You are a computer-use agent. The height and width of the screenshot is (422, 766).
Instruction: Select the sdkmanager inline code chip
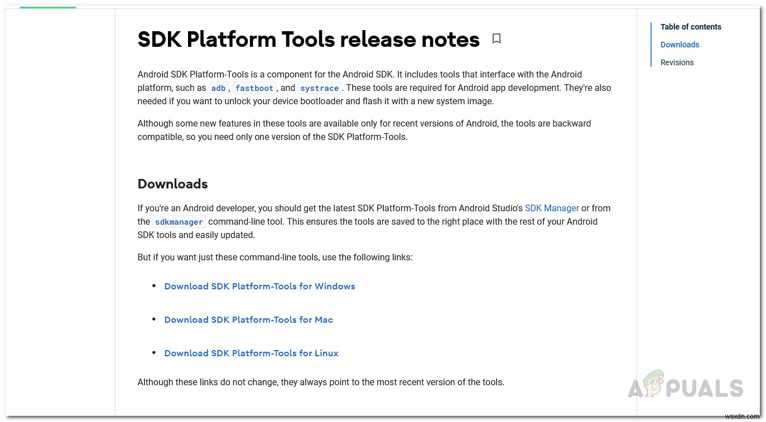[x=179, y=222]
